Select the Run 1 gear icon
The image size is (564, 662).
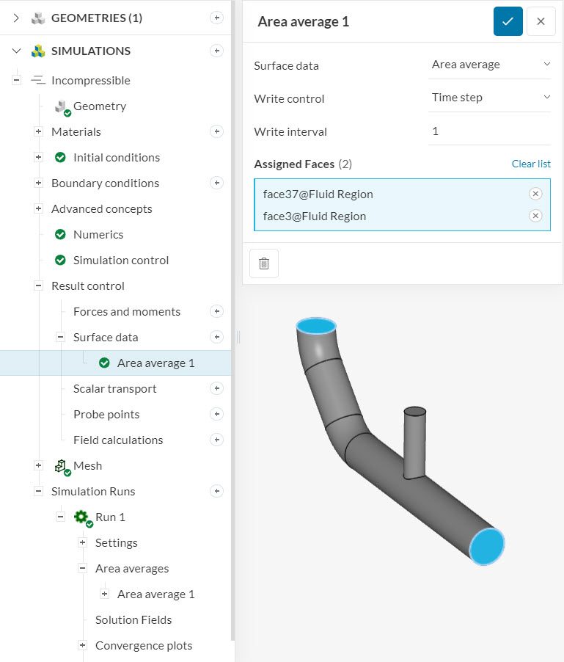(x=81, y=517)
